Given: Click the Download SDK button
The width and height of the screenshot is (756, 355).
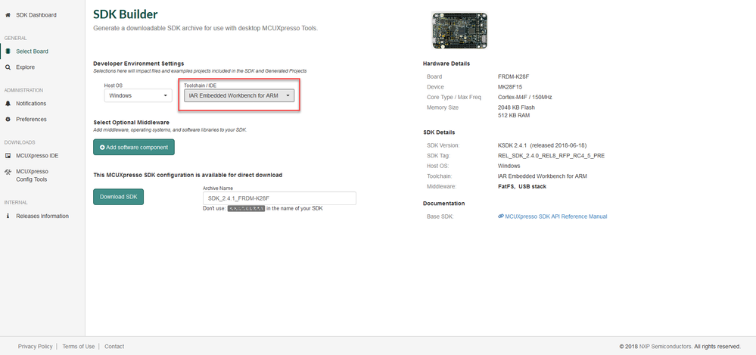Looking at the screenshot, I should (x=118, y=197).
